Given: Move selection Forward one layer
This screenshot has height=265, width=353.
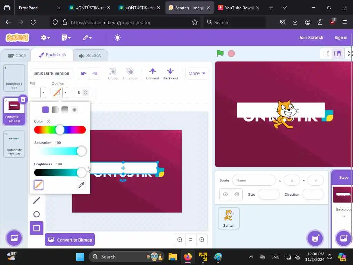Looking at the screenshot, I should [152, 74].
